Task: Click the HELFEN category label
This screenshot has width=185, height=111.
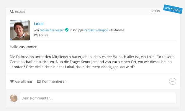Action: point(20,12)
